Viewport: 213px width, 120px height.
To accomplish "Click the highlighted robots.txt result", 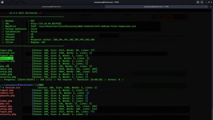I will (x=7, y=58).
